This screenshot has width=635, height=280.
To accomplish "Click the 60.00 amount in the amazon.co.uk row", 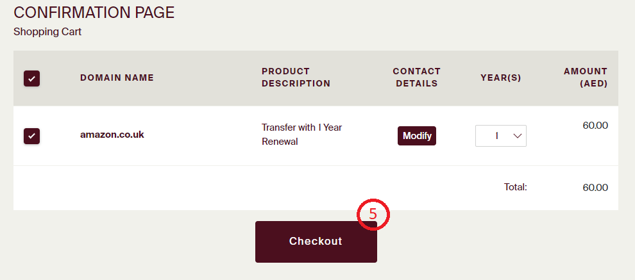I will click(x=595, y=126).
